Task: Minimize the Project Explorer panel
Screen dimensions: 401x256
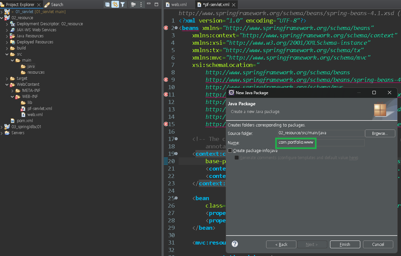Action: [149, 5]
